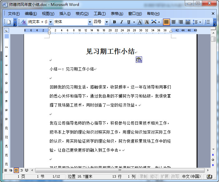
Task: Click the tab selector on ruler
Action: click(x=7, y=30)
